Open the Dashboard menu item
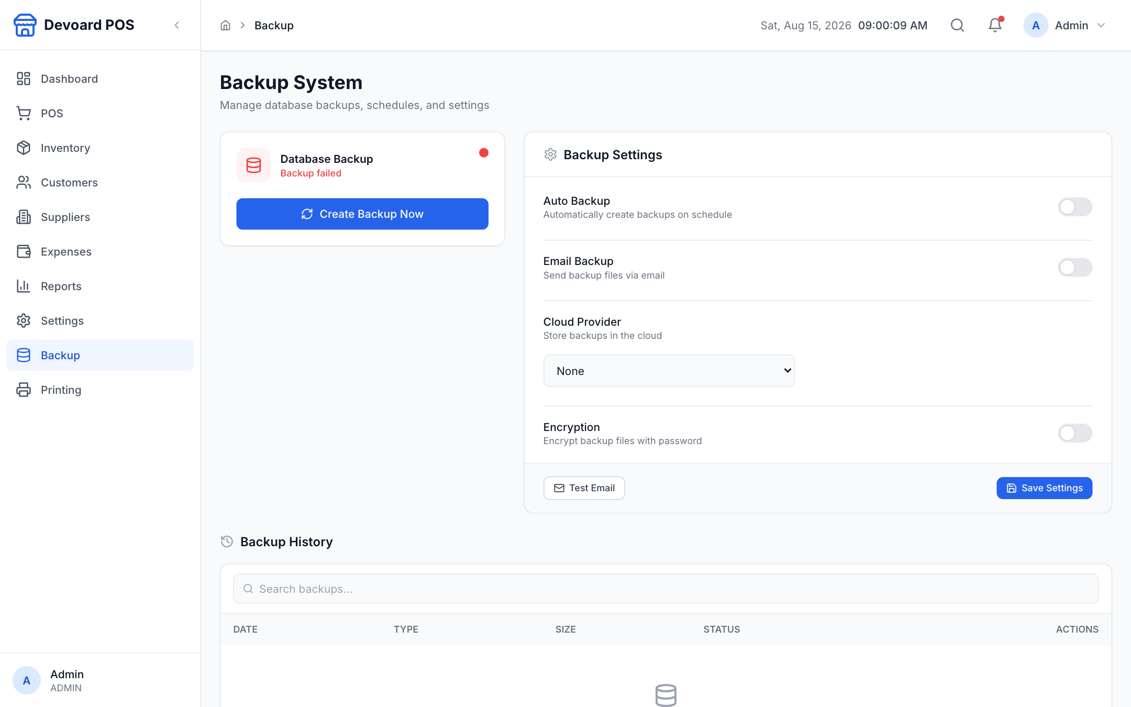The height and width of the screenshot is (707, 1131). pos(100,79)
